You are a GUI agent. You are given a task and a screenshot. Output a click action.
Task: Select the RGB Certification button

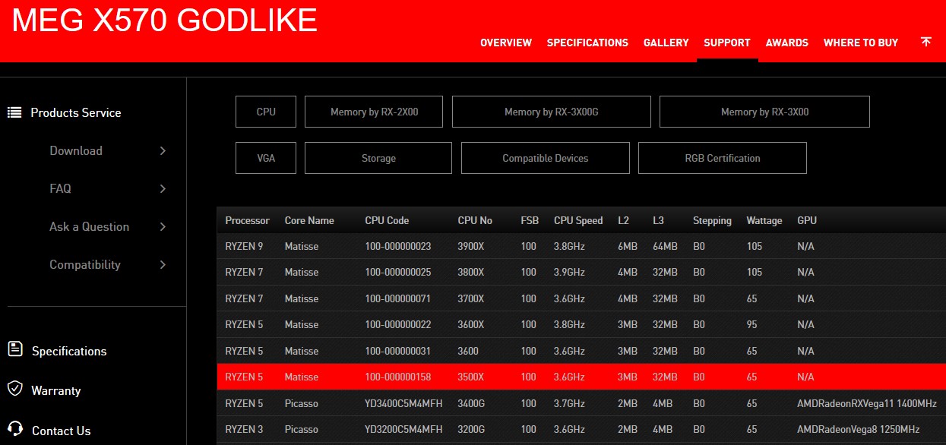tap(723, 158)
